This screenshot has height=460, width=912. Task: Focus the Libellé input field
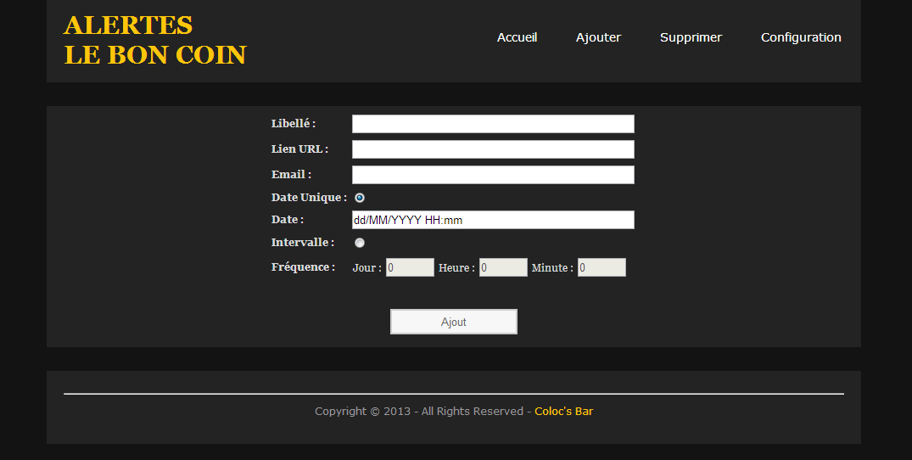pyautogui.click(x=493, y=124)
